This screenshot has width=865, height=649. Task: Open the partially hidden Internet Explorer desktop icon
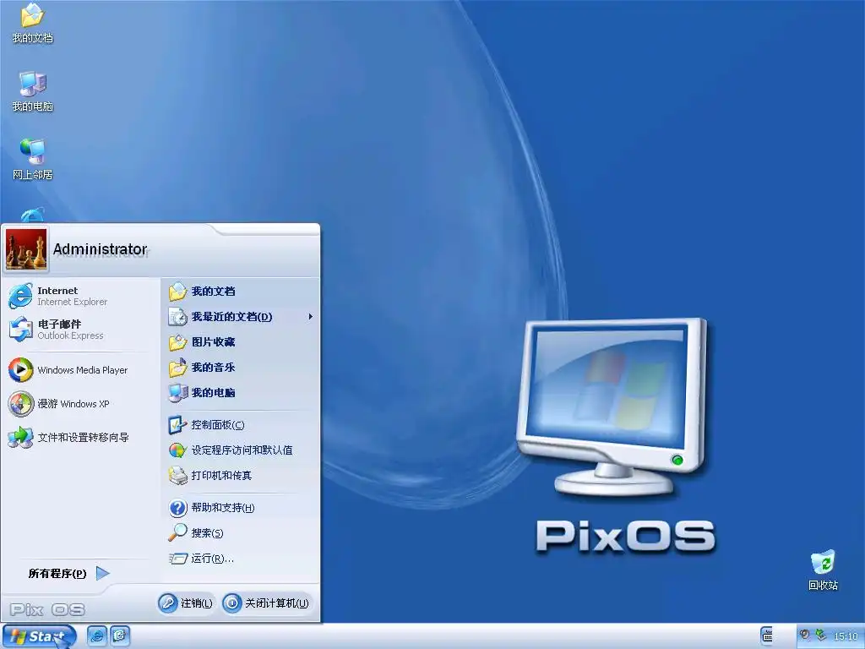point(33,215)
